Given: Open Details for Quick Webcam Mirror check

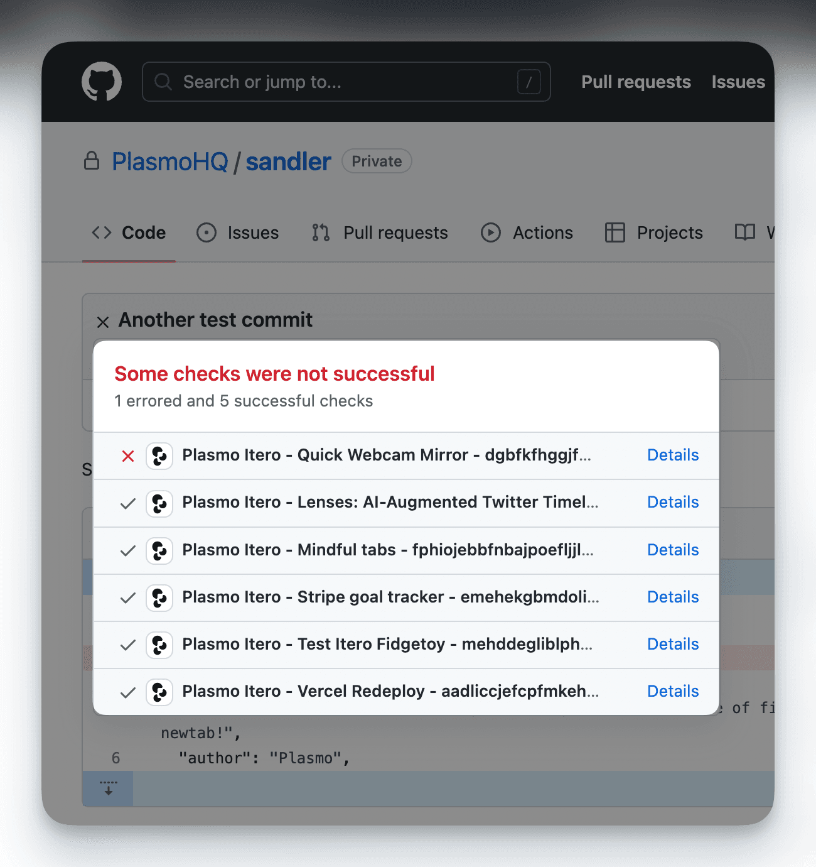Looking at the screenshot, I should click(673, 455).
